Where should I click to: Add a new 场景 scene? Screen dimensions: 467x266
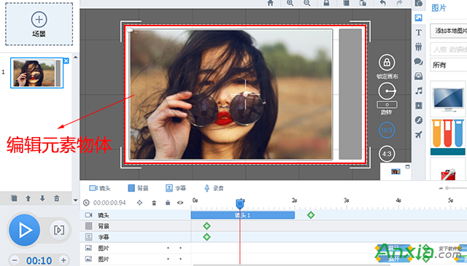(39, 24)
